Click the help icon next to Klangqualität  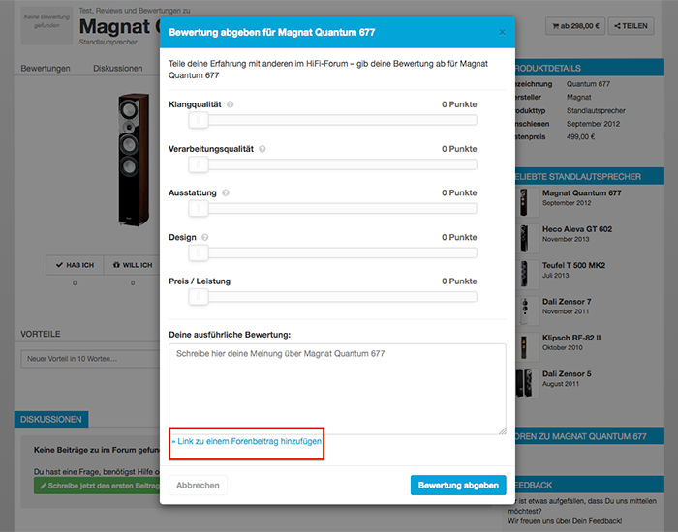pos(231,104)
